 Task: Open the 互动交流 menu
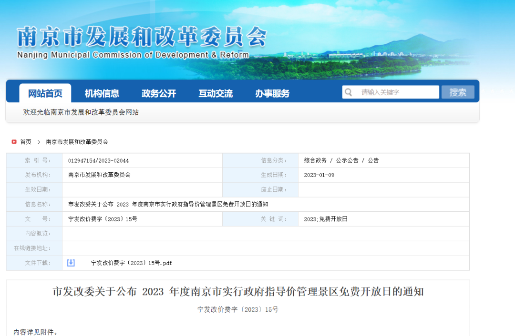tap(216, 93)
